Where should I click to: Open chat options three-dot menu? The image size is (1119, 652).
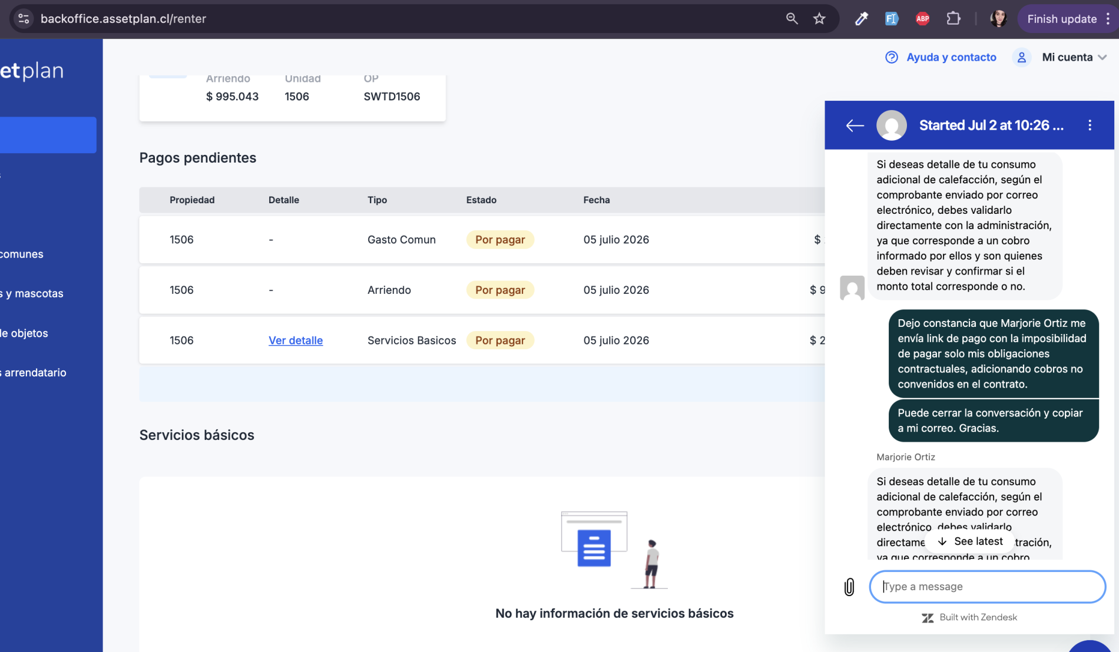(x=1090, y=125)
